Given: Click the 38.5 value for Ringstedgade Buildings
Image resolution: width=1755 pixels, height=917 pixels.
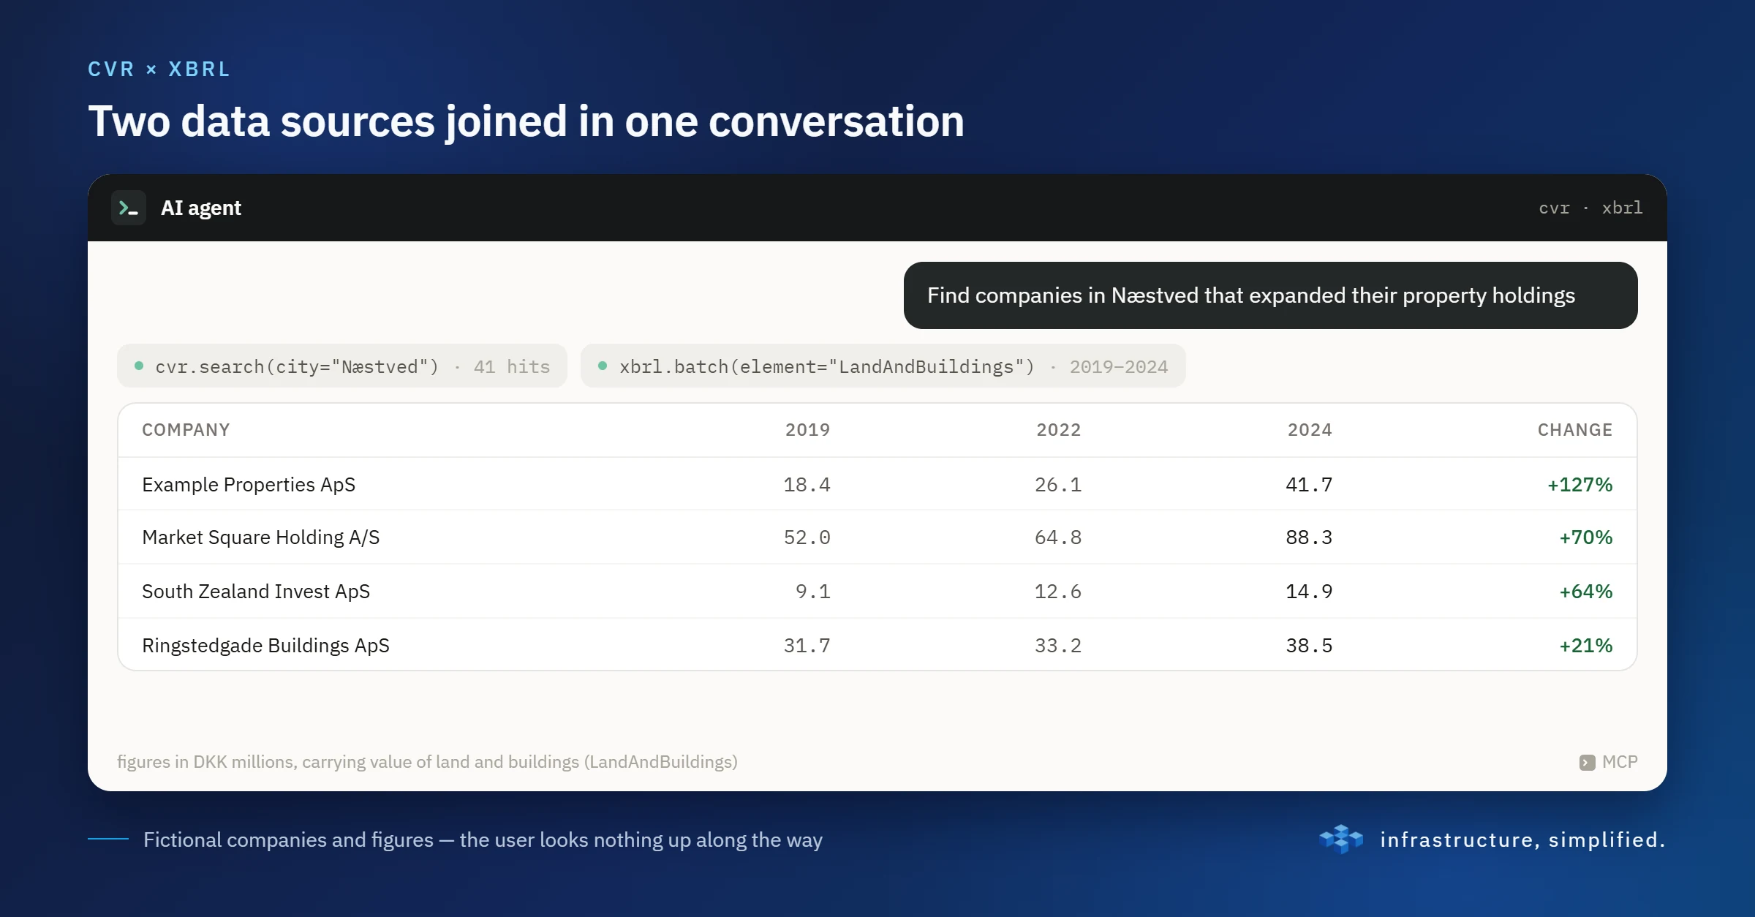Looking at the screenshot, I should pos(1309,646).
